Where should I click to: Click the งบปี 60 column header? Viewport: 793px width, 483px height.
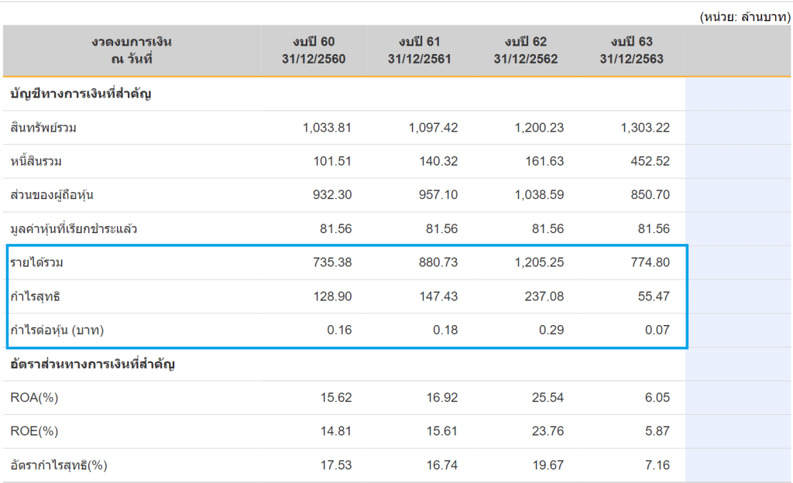point(316,50)
